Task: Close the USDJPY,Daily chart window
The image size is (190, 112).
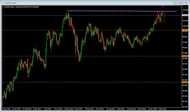Action: point(186,3)
